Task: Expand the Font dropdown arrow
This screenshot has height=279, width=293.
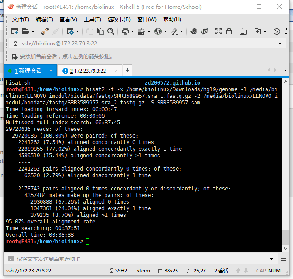Action: pos(182,32)
